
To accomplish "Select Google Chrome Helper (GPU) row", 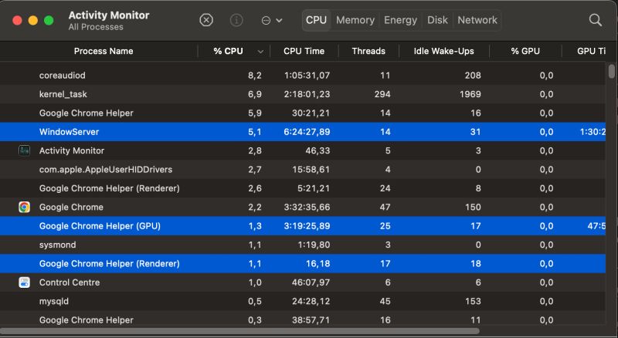I will pos(303,226).
